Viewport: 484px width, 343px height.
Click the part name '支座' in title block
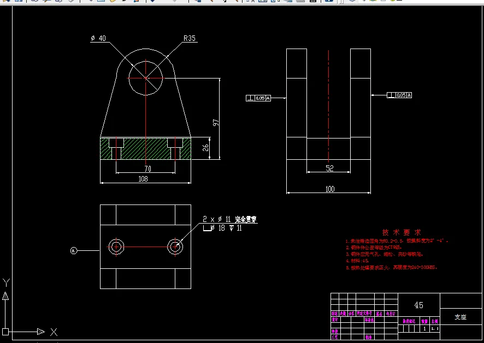[461, 317]
